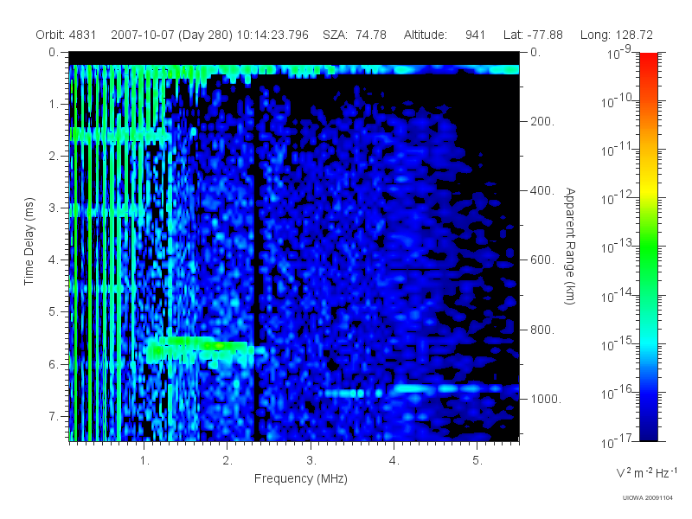Image resolution: width=692 pixels, height=519 pixels.
Task: Click the color scale bar legend
Action: click(x=648, y=247)
